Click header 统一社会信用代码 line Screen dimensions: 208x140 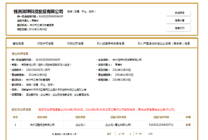point(40,16)
